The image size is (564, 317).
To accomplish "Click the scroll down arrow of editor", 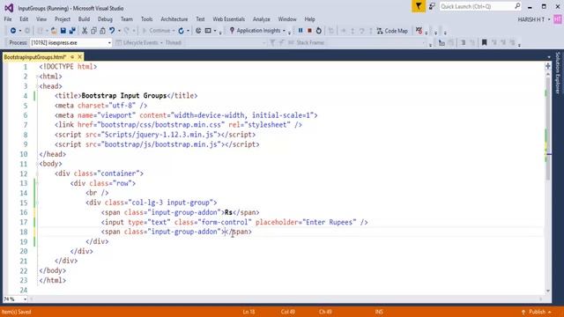I will click(x=548, y=291).
